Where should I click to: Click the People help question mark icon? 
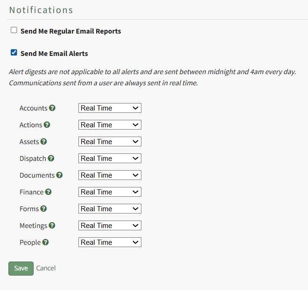[x=46, y=242]
